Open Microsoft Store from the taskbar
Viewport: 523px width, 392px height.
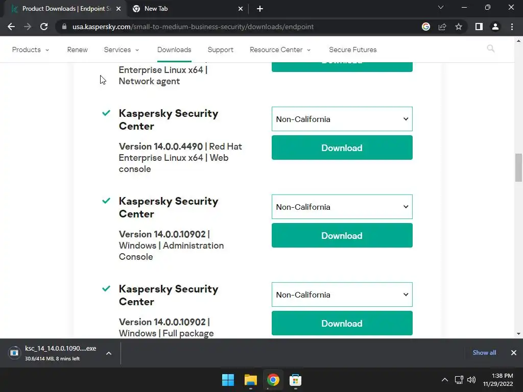click(x=295, y=380)
